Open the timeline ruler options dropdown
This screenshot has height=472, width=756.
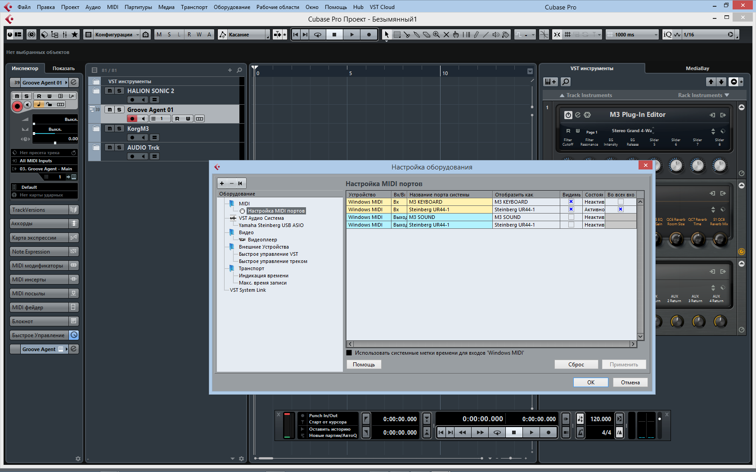tap(530, 71)
